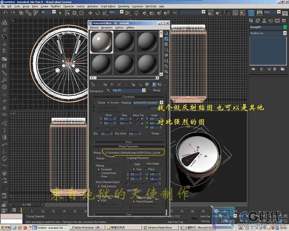The width and height of the screenshot is (289, 231).
Task: Click the Quick Render teapot icon
Action: (285, 13)
